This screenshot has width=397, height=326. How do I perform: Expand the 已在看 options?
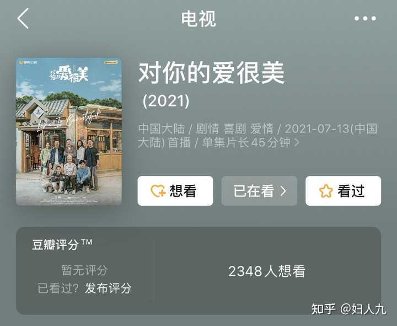[259, 191]
